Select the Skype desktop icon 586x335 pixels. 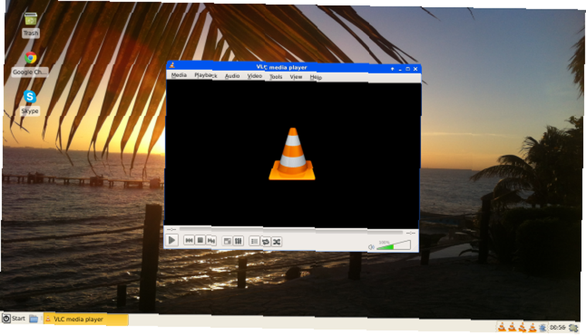tap(30, 102)
